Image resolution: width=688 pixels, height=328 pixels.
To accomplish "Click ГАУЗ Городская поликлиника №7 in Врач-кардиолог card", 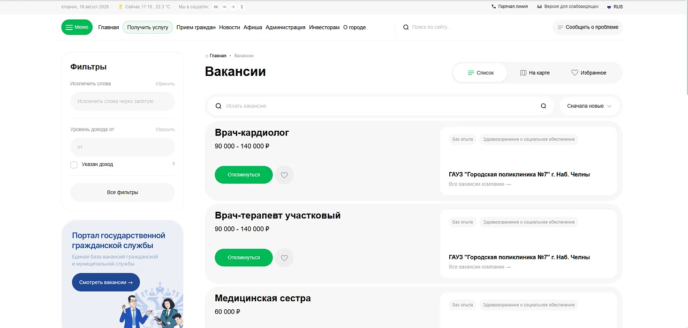I will (x=519, y=174).
